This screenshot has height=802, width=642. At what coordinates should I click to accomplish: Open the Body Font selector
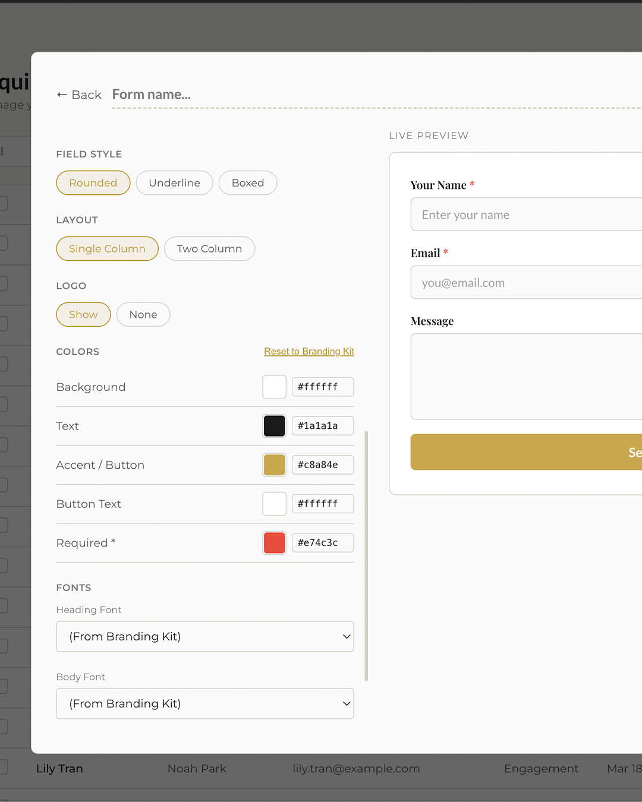pos(205,703)
